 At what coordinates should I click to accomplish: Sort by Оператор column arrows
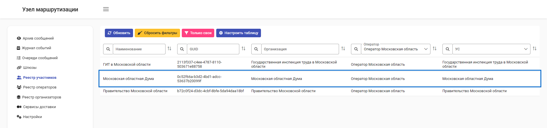pos(435,49)
